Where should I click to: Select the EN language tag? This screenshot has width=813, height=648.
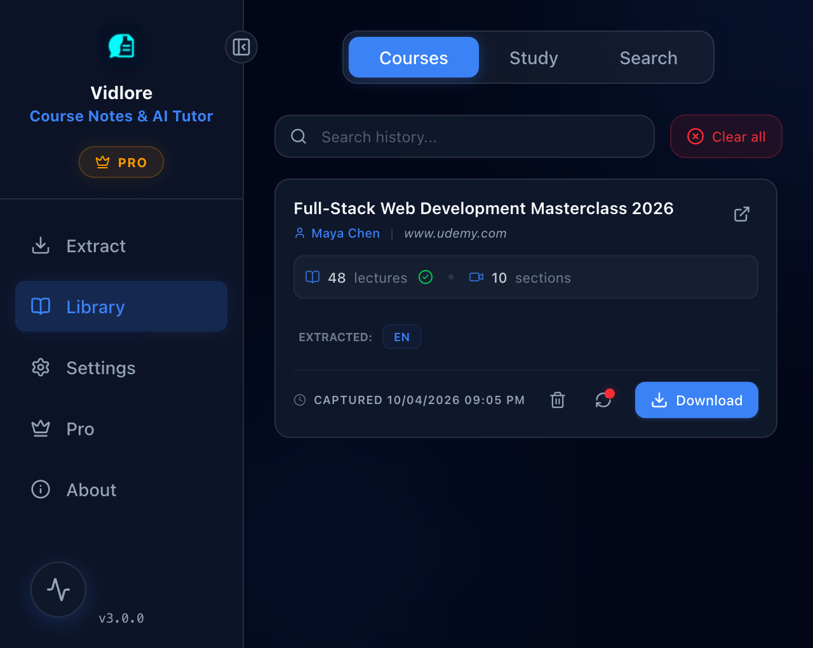coord(401,337)
